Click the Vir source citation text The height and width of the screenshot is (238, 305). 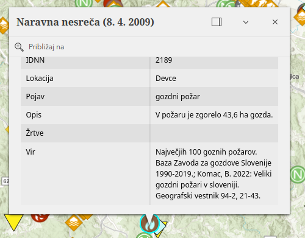[x=213, y=173]
